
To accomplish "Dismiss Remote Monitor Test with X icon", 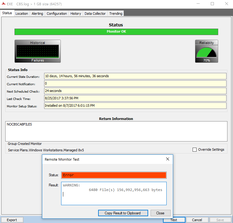I will pyautogui.click(x=168, y=159).
